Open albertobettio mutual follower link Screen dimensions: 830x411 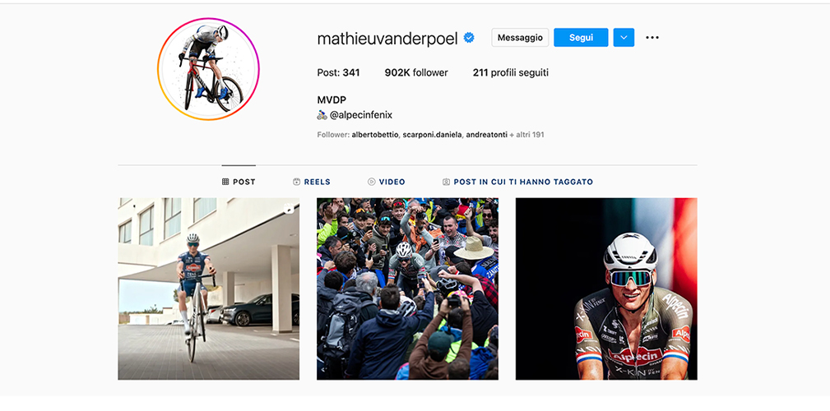point(375,135)
